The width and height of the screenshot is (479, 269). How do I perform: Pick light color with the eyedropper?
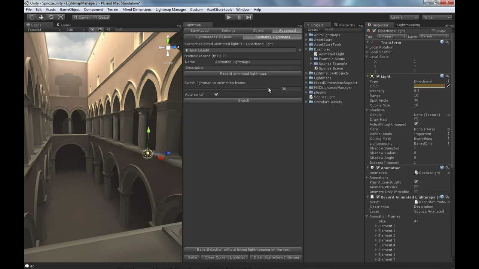click(448, 86)
